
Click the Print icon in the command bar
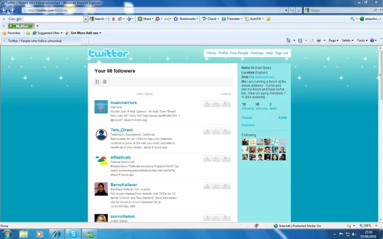click(x=319, y=40)
